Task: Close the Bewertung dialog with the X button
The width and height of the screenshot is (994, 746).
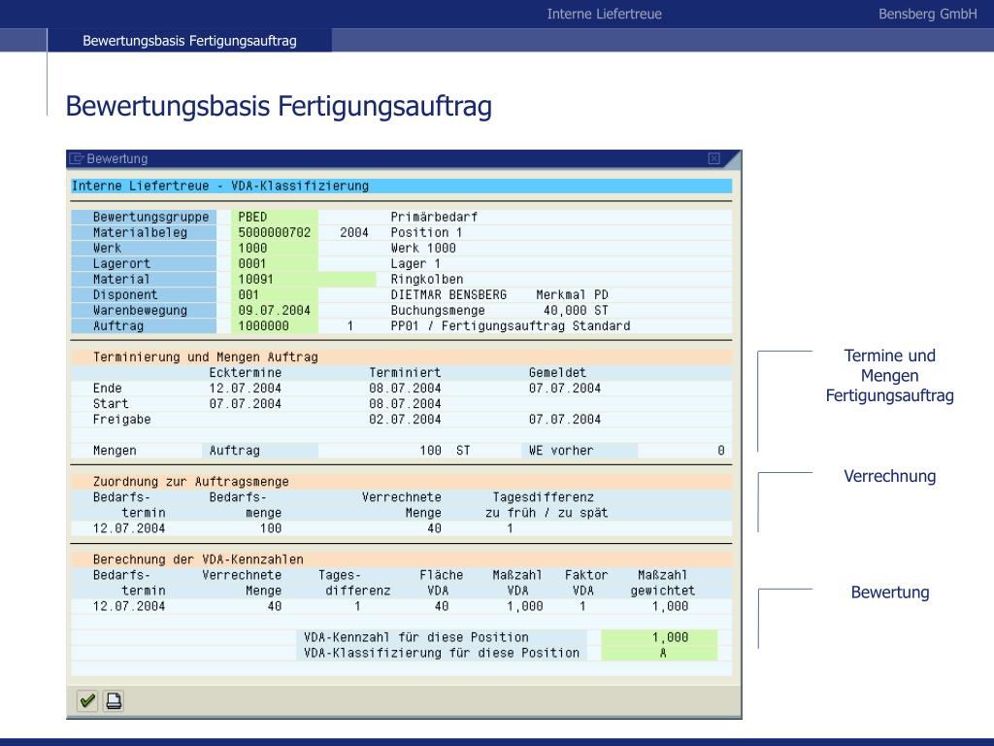Action: click(x=713, y=158)
